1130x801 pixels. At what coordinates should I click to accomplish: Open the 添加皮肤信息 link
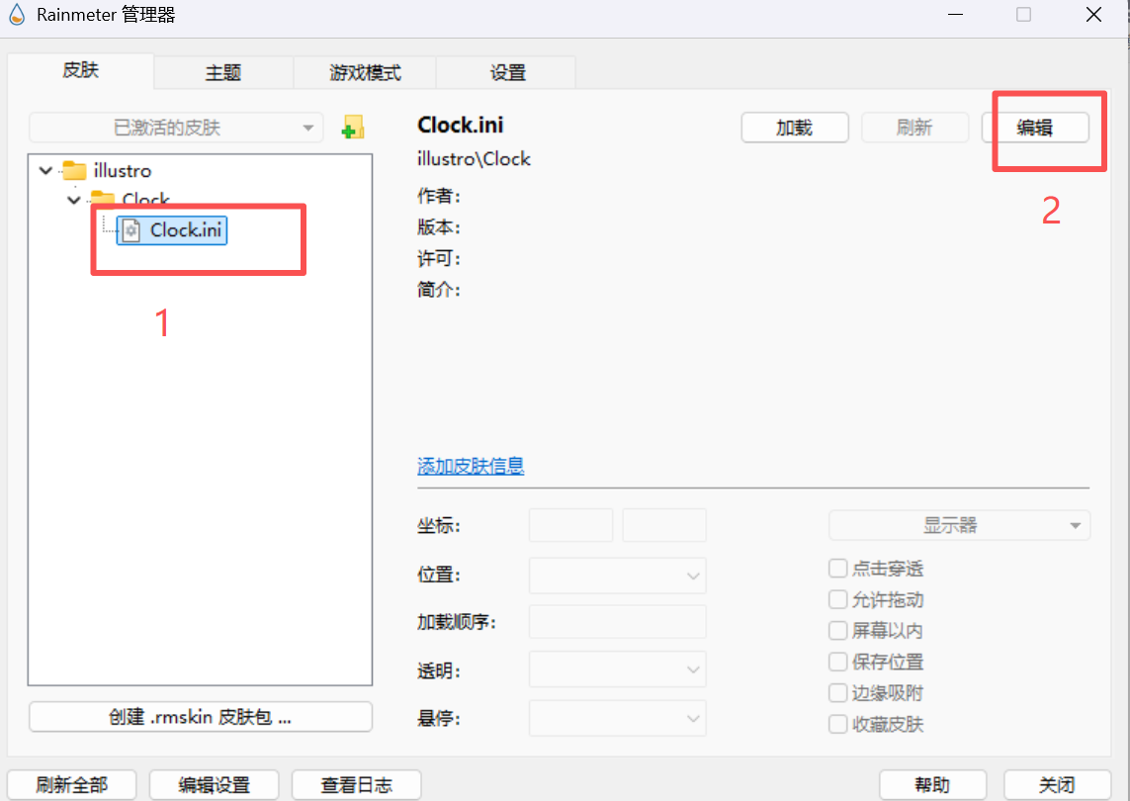tap(471, 466)
